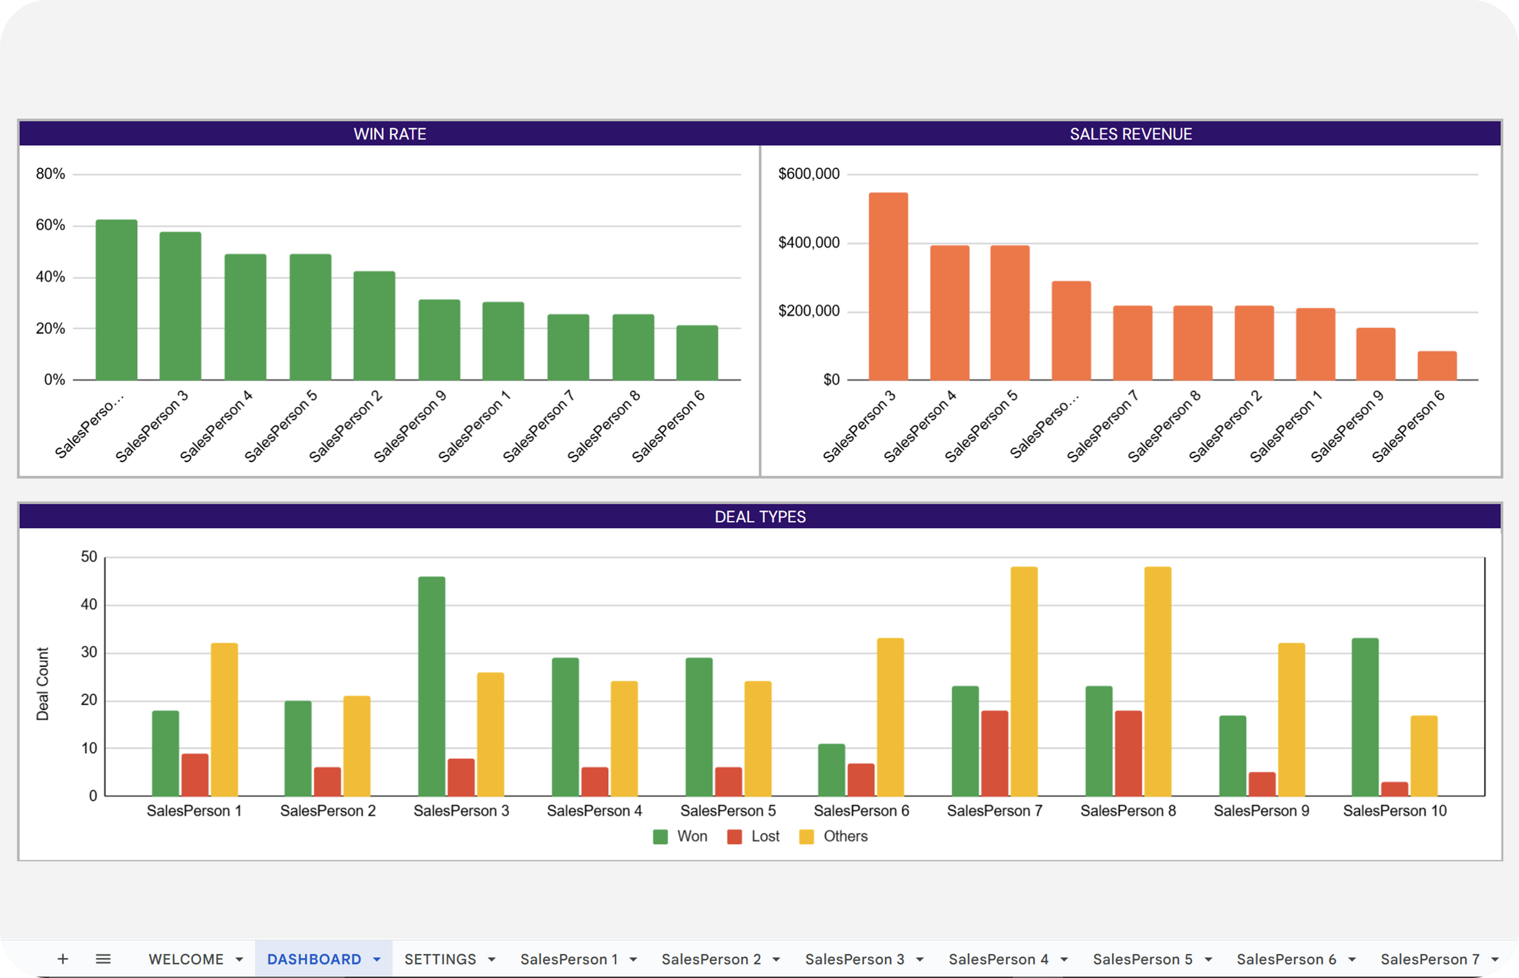Screen dimensions: 1519x978
Task: Open the WELCOME tab dropdown arrow
Action: tap(240, 959)
